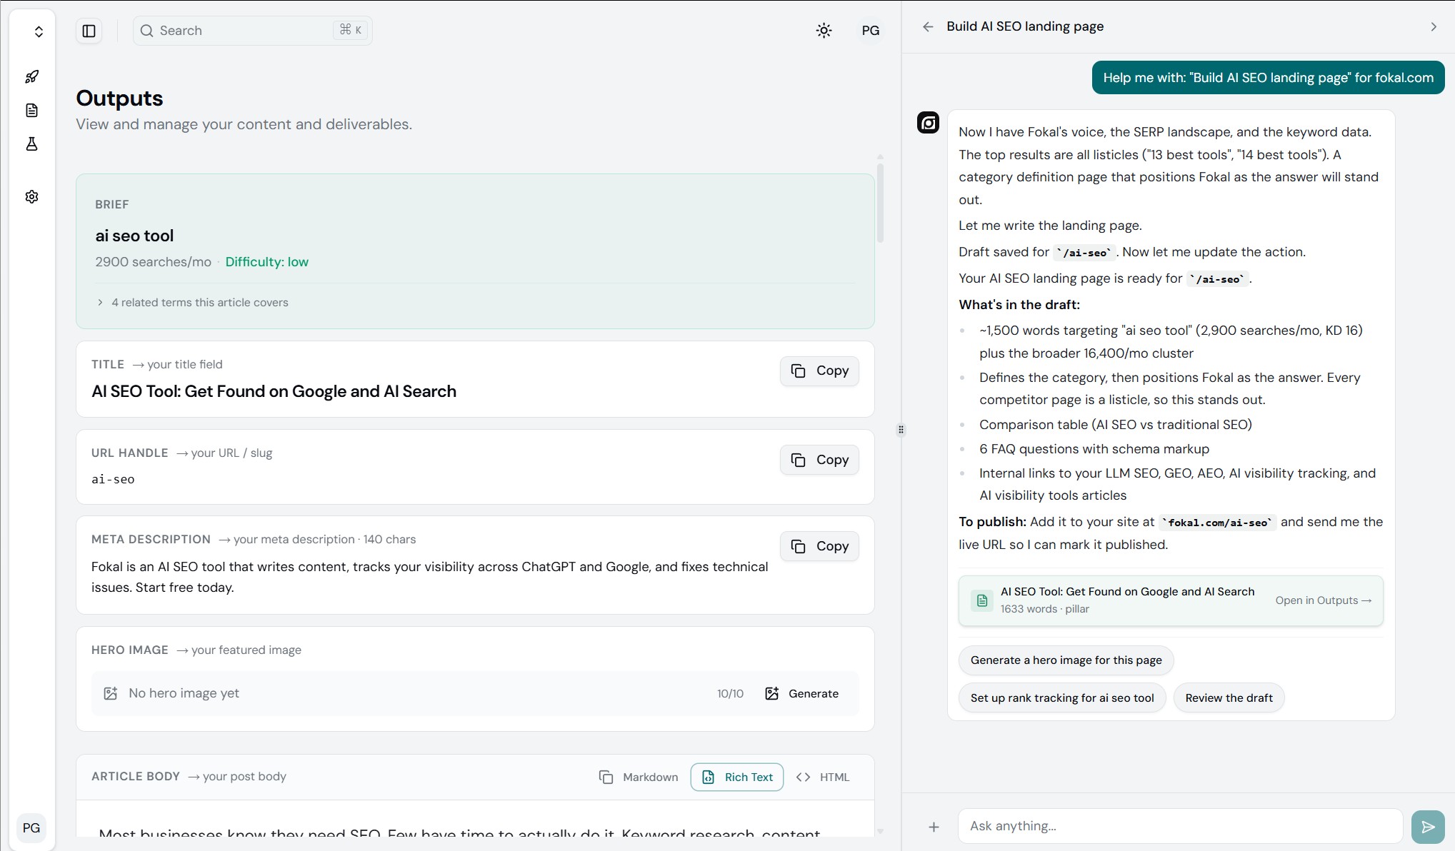Open the documents icon in the left sidebar
Image resolution: width=1455 pixels, height=851 pixels.
[x=31, y=110]
